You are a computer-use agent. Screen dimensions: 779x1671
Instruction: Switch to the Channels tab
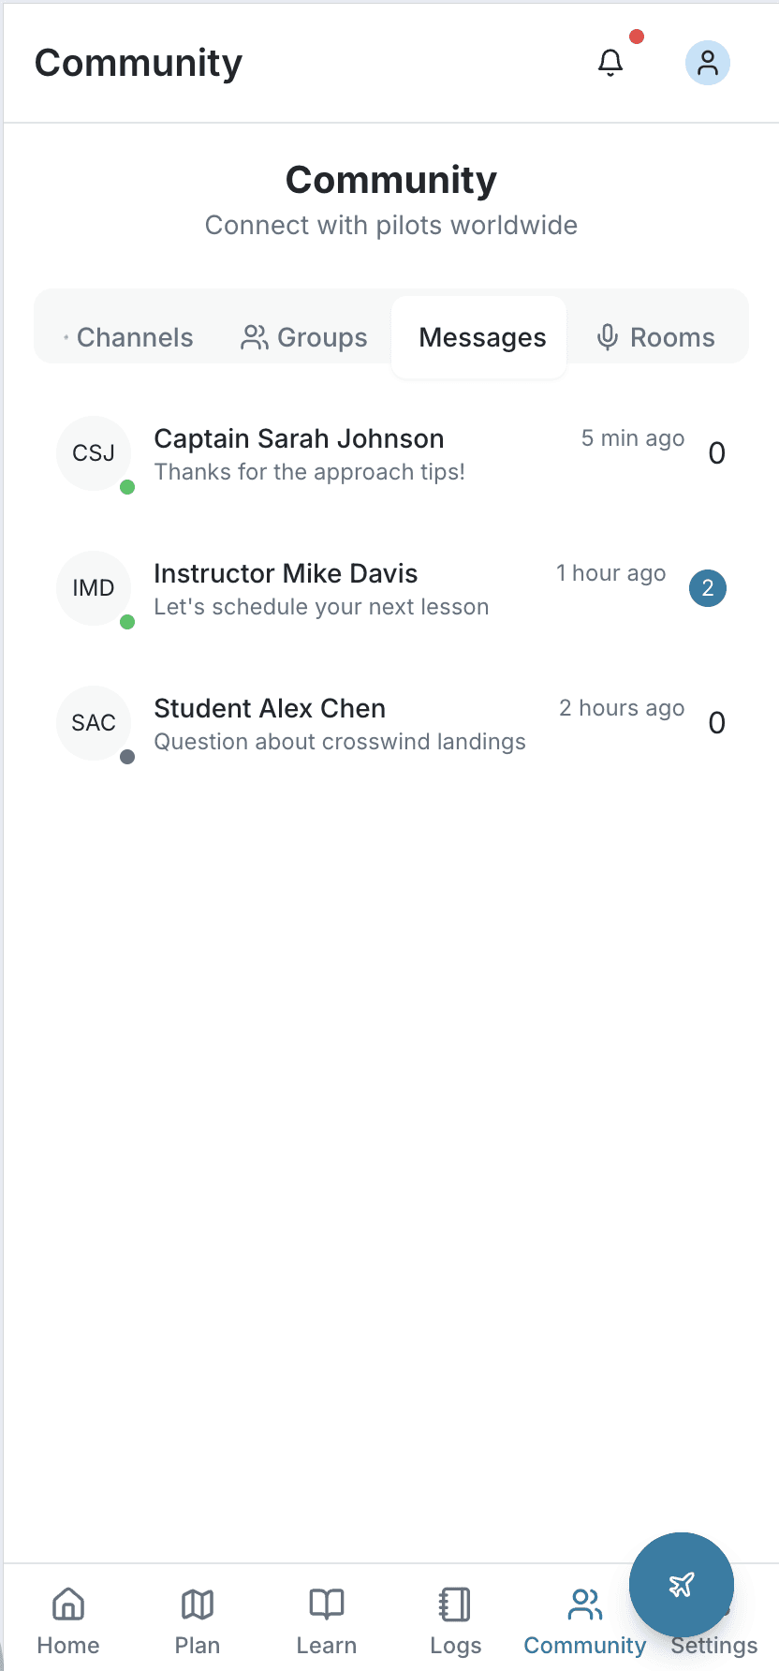(128, 337)
